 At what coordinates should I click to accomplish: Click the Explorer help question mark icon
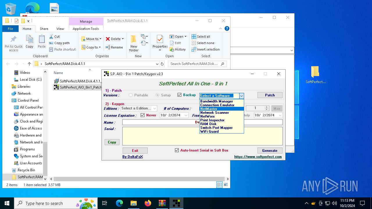[x=227, y=28]
